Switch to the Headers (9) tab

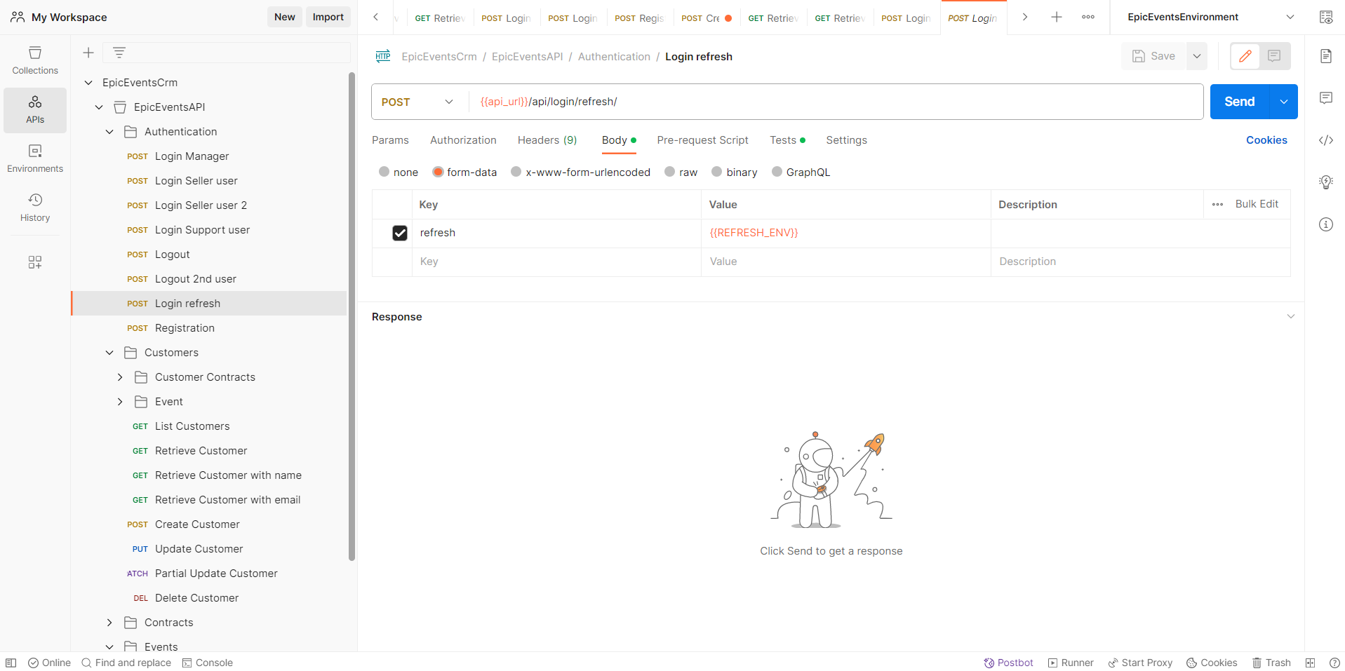[x=547, y=140]
